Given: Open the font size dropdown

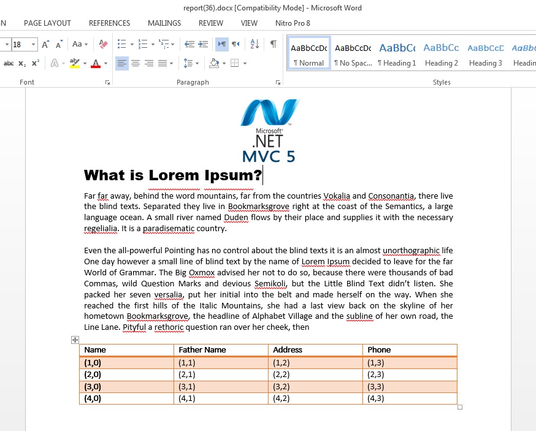Looking at the screenshot, I should point(33,44).
